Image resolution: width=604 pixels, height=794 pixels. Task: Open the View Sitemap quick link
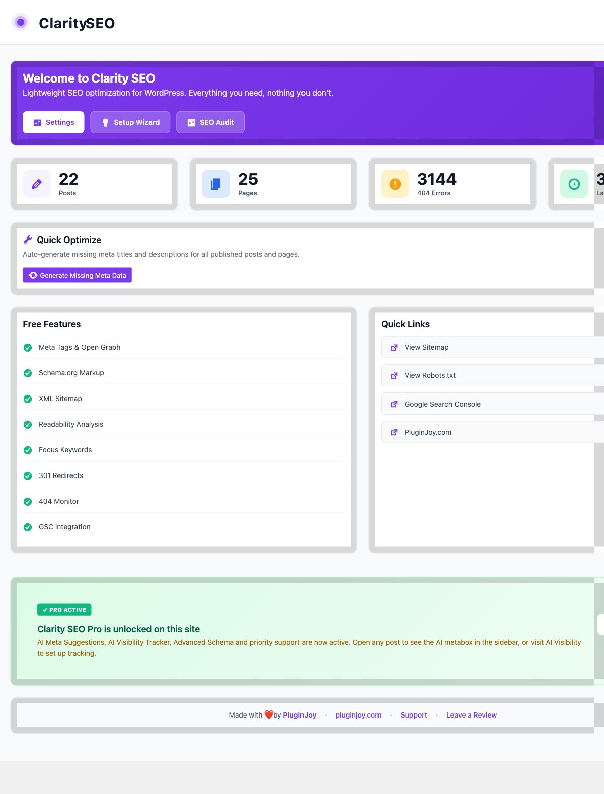point(492,347)
